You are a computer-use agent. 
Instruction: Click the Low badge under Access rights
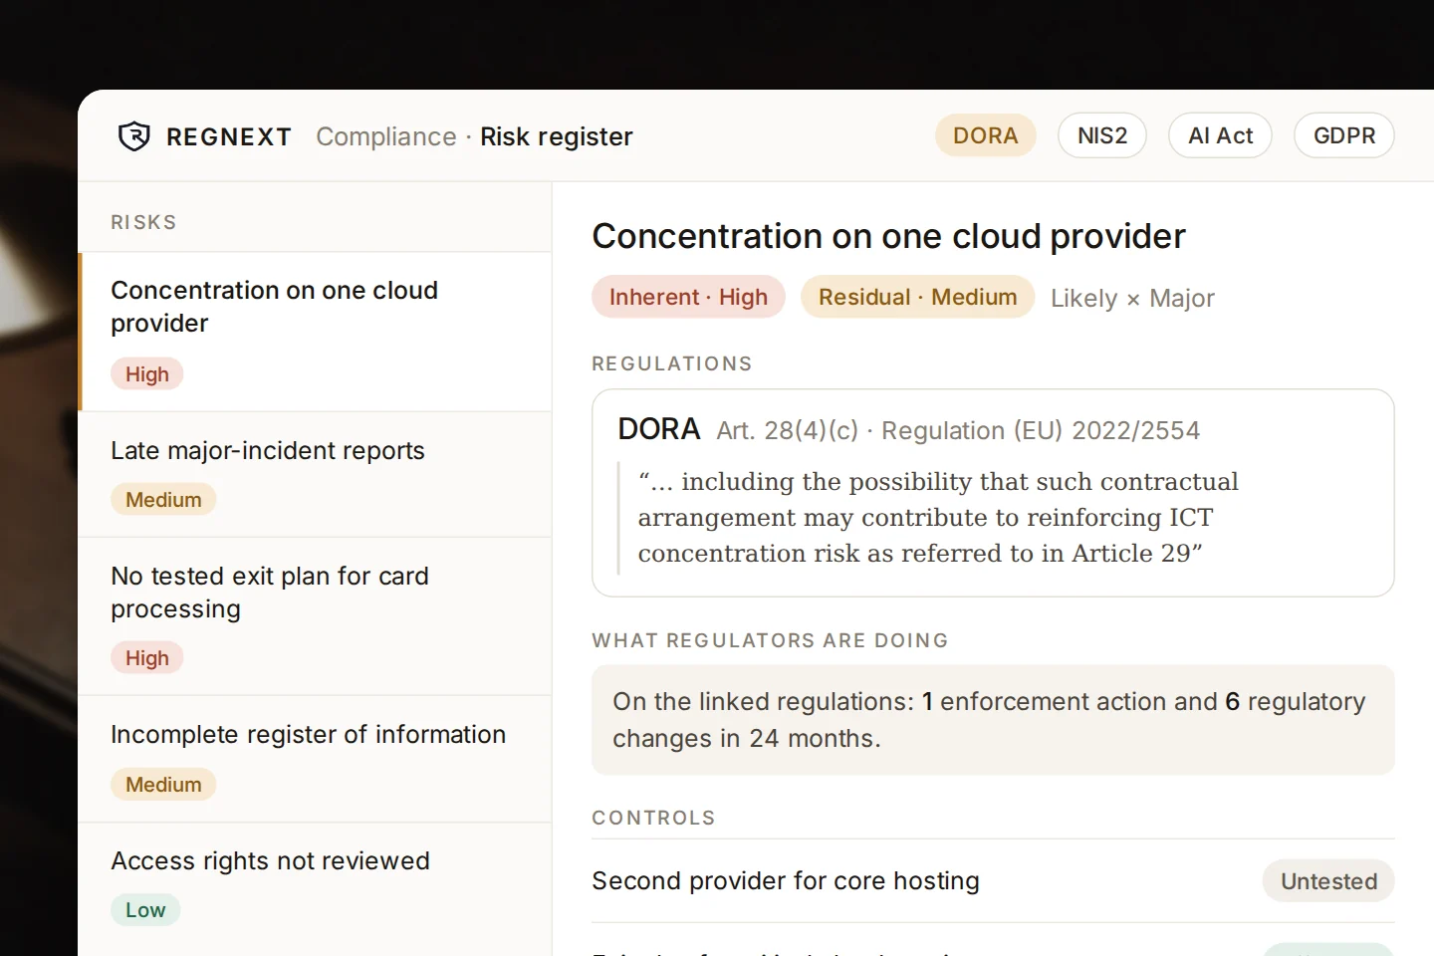point(145,910)
